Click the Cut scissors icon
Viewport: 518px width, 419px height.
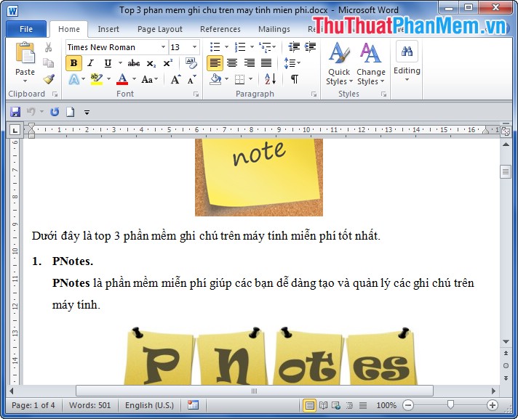point(48,47)
